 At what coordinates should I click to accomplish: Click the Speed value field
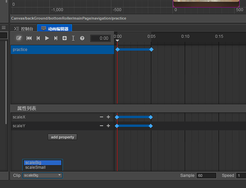point(241,176)
